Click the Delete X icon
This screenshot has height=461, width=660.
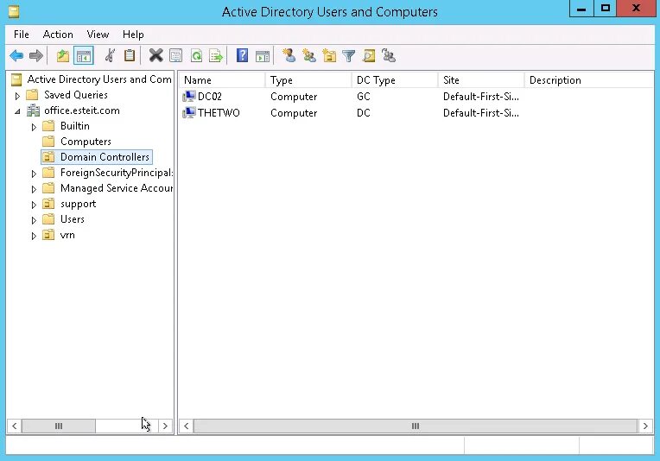[x=155, y=55]
